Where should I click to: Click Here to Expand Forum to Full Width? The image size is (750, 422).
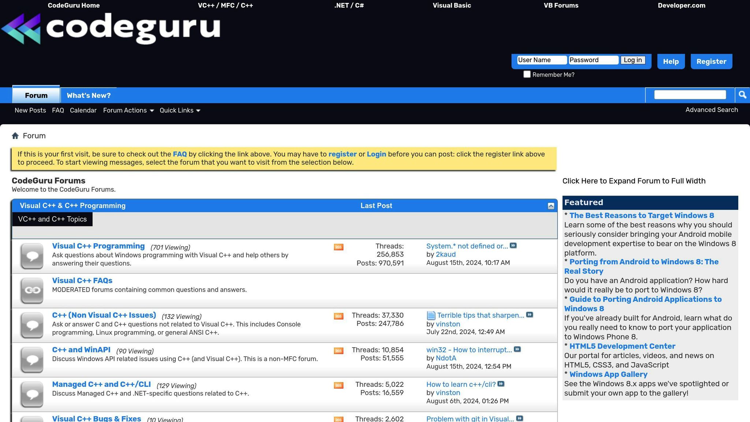634,181
